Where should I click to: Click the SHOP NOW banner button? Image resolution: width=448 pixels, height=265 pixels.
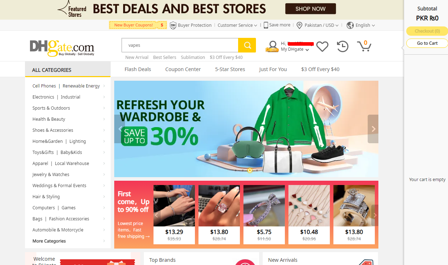[311, 9]
